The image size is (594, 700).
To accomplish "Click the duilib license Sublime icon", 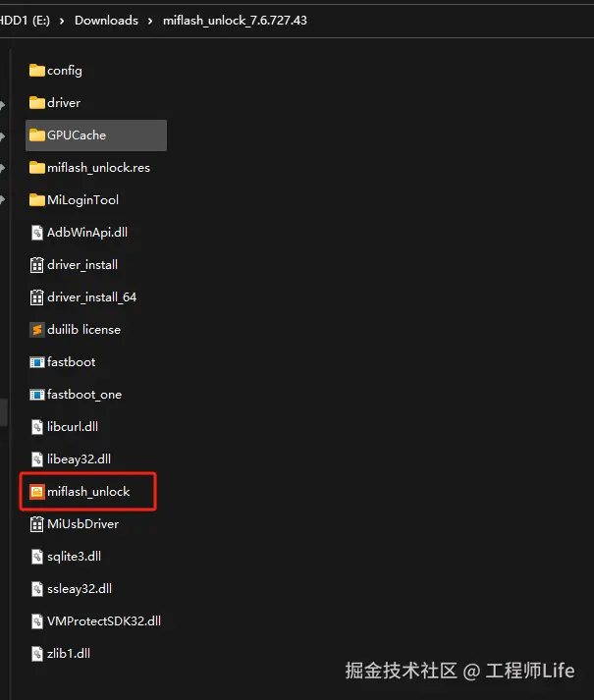I will point(37,330).
